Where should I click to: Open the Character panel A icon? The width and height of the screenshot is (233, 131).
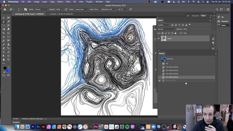point(213,39)
